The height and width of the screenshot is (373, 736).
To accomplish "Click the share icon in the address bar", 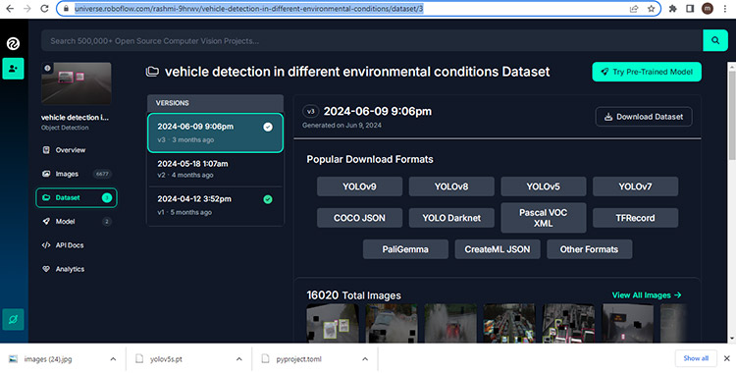I will tap(634, 9).
